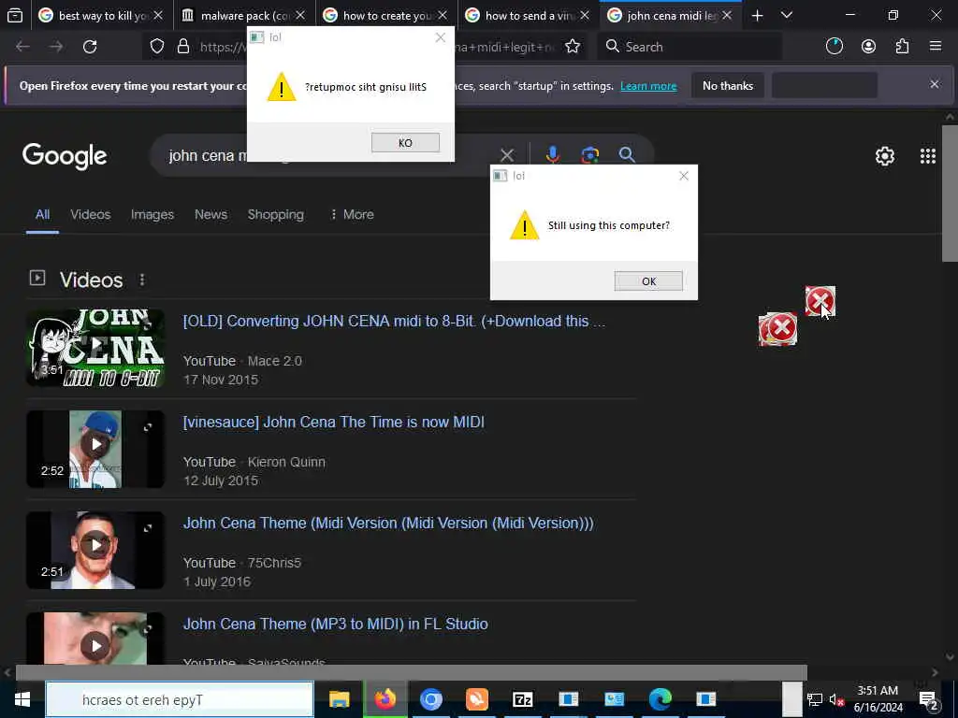
Task: Open 'John Cena Theme (MP3 to MIDI) in FL Studio'
Action: 336,624
